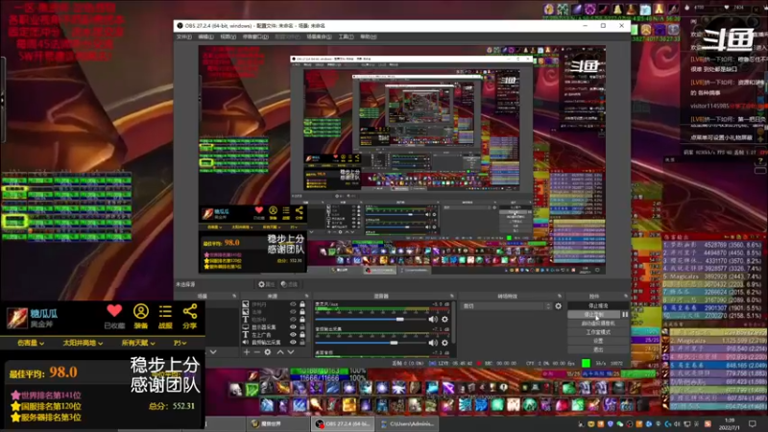Open the 工具(T) menu
768x432 pixels.
point(346,36)
